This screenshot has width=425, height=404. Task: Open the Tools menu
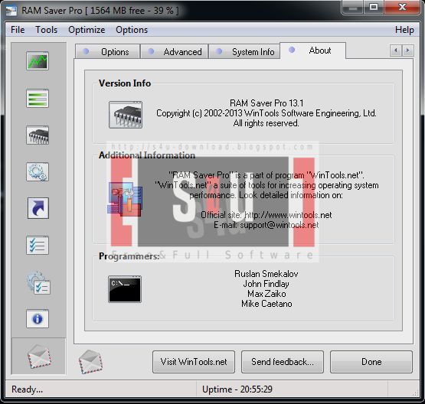[47, 30]
